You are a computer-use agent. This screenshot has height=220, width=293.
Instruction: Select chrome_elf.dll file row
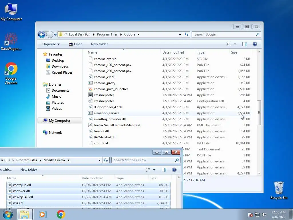(169, 77)
